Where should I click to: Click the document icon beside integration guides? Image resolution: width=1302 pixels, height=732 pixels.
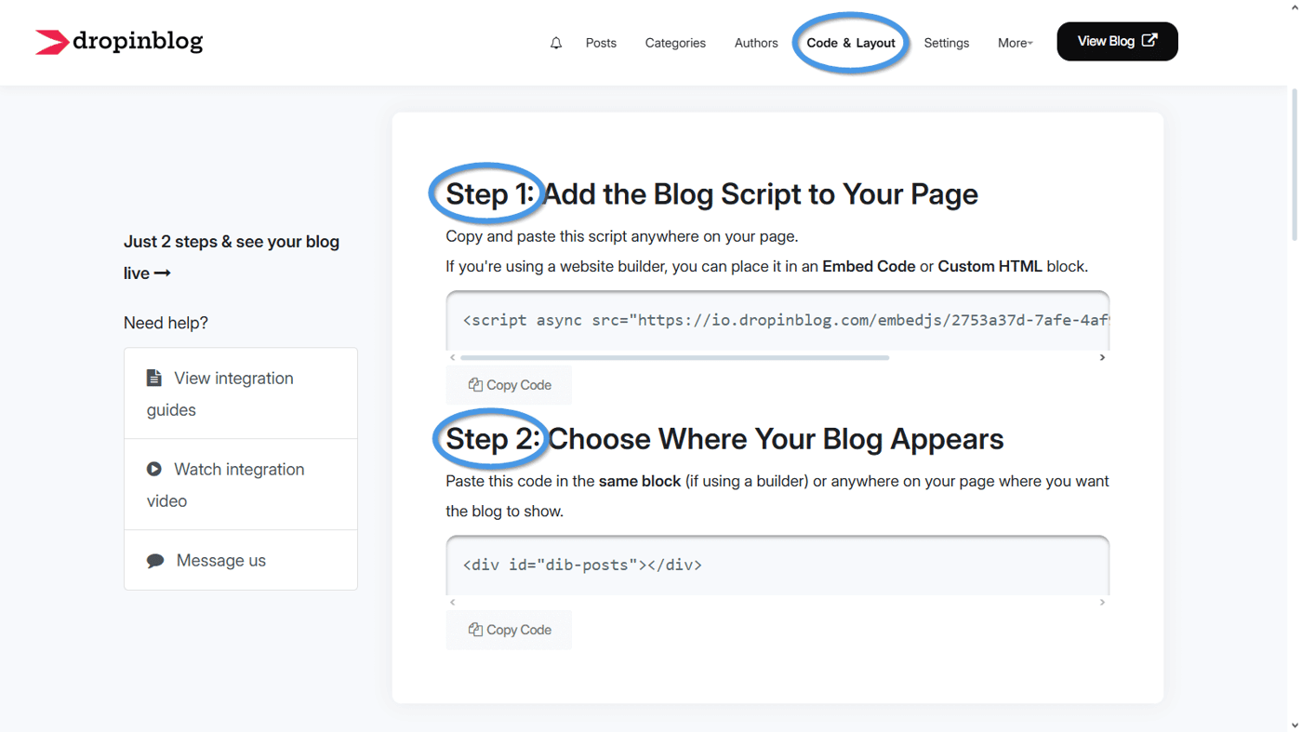point(154,379)
